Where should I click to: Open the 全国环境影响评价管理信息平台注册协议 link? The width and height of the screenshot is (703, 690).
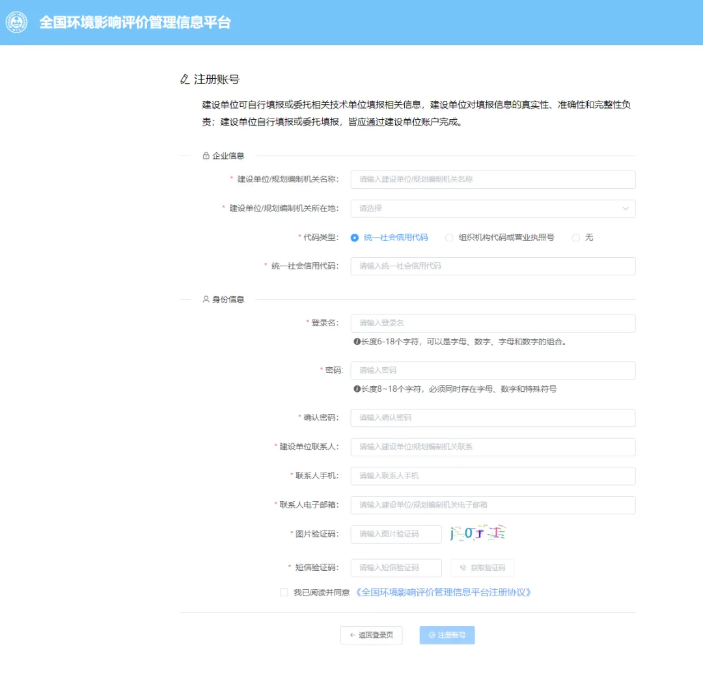pyautogui.click(x=444, y=592)
